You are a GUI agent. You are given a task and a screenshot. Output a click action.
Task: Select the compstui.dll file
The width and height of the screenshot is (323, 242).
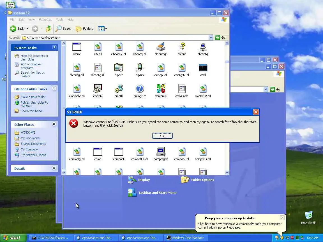click(x=203, y=152)
